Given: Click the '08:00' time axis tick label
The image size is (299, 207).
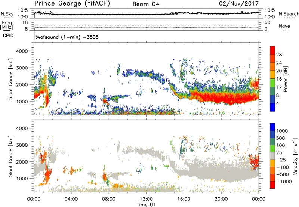Looking at the screenshot, I should [109, 199].
